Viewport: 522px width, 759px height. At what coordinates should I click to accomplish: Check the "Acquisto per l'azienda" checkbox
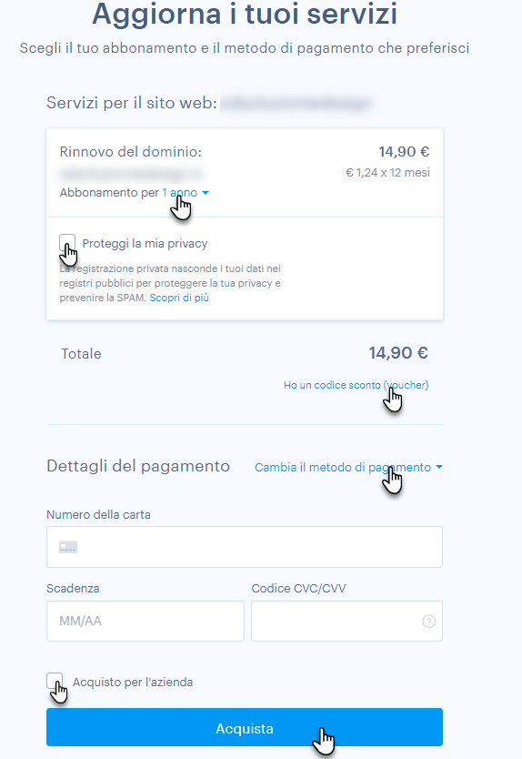[x=55, y=681]
